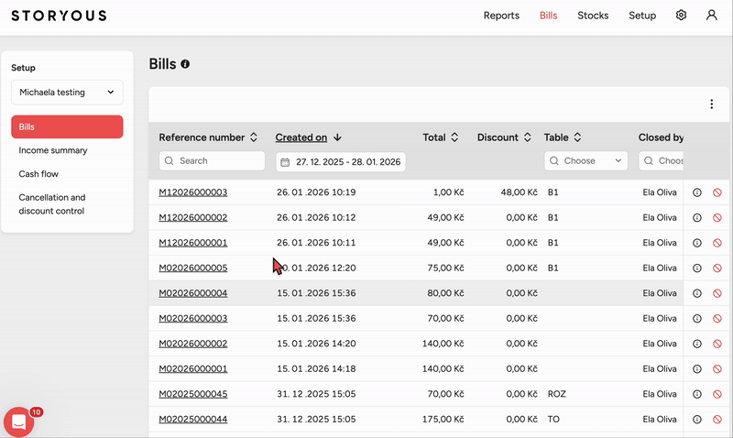Click the Reference number search field

pyautogui.click(x=212, y=160)
